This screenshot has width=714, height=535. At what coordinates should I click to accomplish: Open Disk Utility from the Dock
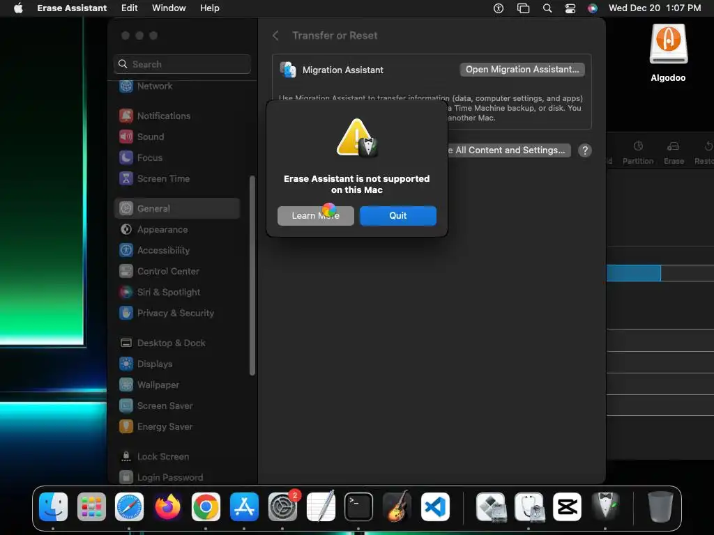529,506
